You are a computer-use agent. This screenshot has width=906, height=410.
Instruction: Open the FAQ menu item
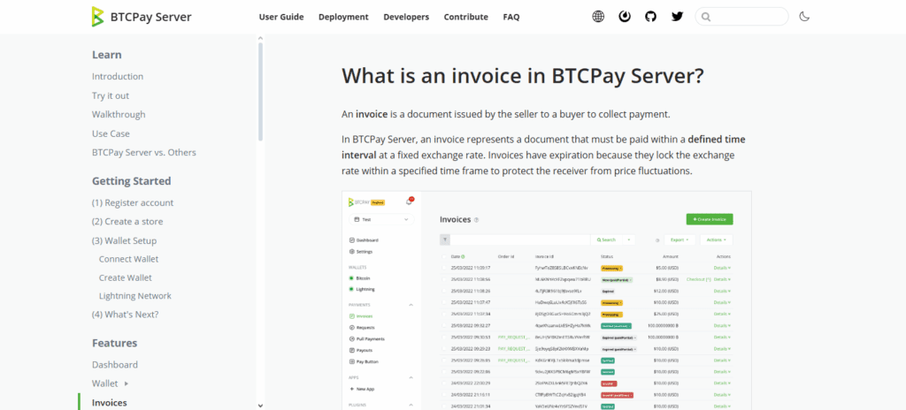(x=511, y=17)
